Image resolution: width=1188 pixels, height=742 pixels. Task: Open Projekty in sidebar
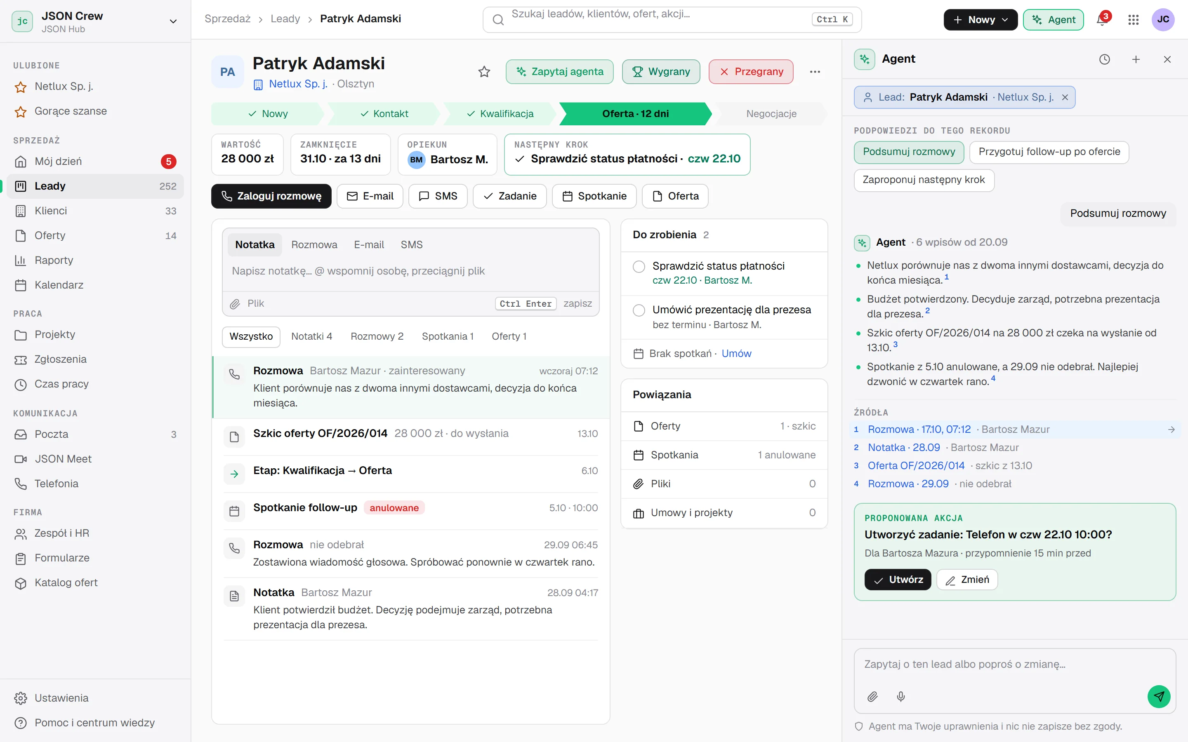click(95, 335)
